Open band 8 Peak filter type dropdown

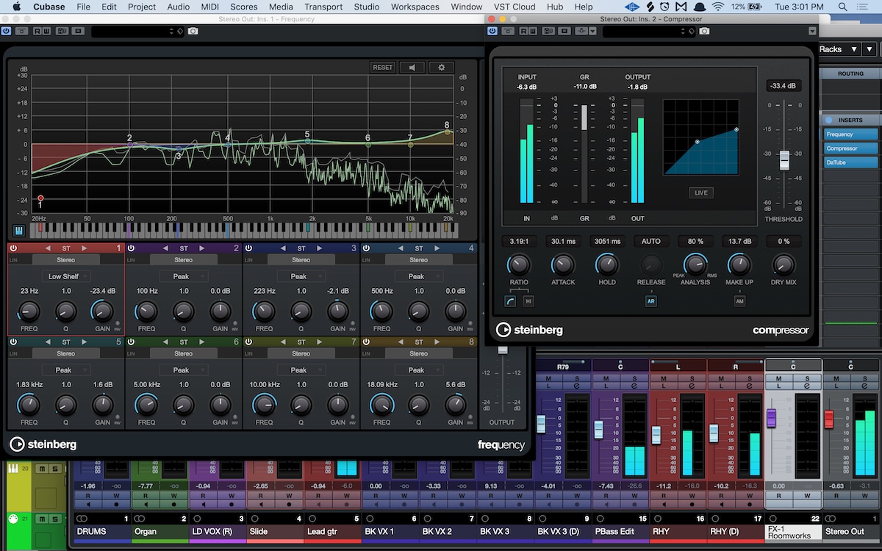(419, 370)
